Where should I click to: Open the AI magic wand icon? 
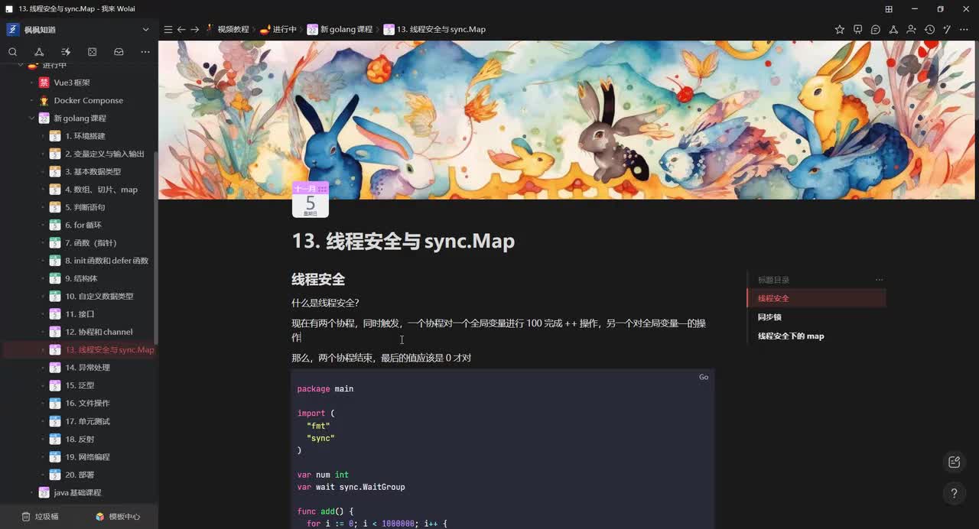(947, 29)
